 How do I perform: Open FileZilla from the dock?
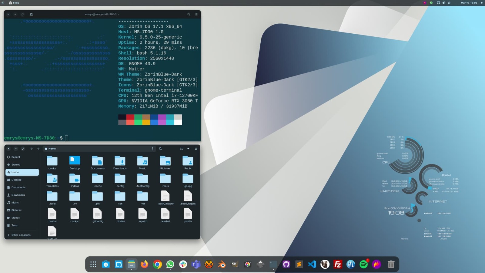point(338,265)
